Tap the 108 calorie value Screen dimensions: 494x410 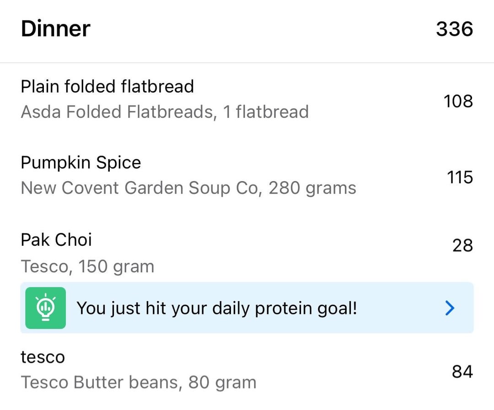pos(458,101)
